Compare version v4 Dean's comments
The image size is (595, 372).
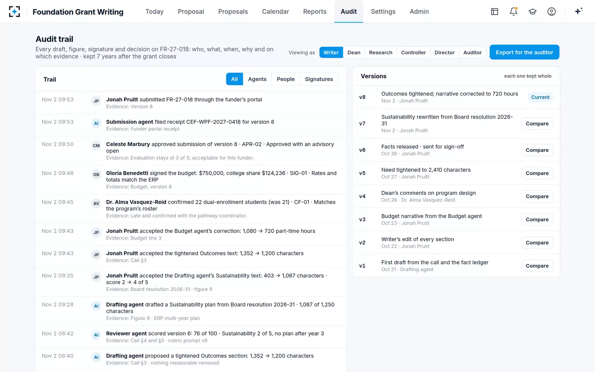point(537,196)
